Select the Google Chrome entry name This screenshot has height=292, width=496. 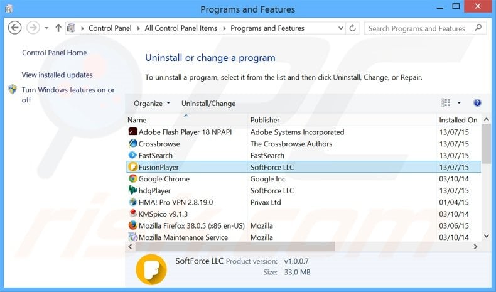point(164,179)
